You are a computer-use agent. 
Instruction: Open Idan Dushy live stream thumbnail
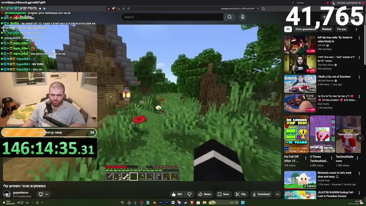point(300,103)
